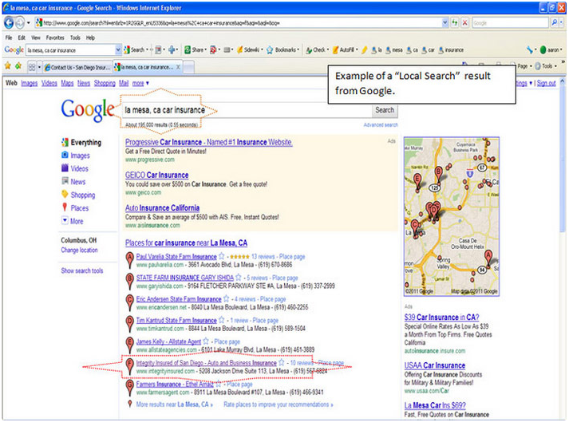Screen dimensions: 569x422
Task: Open the Bookmarks star toolbar button
Action: click(283, 50)
